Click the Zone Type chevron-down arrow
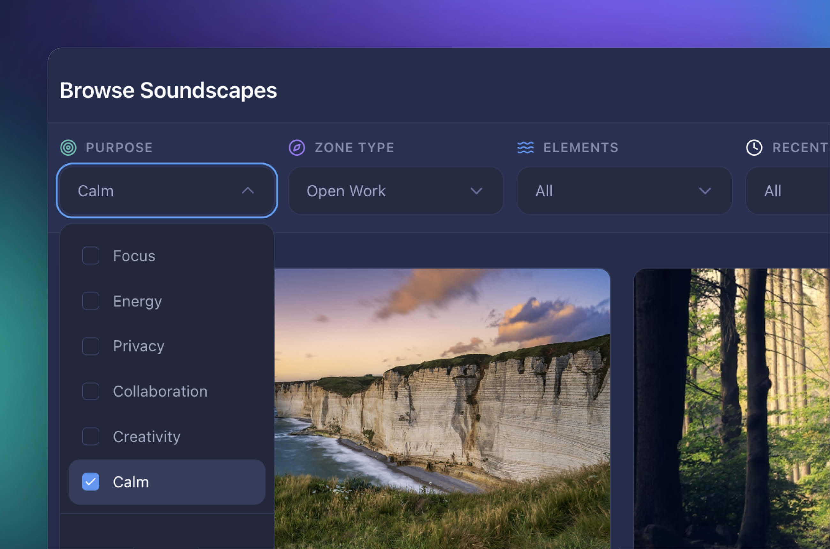 pyautogui.click(x=476, y=191)
